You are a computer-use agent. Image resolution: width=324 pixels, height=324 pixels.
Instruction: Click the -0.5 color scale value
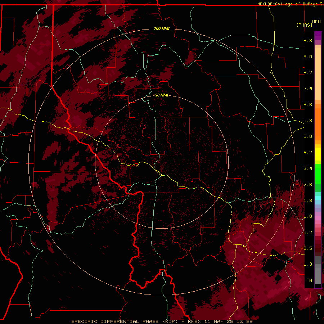pos(306,248)
